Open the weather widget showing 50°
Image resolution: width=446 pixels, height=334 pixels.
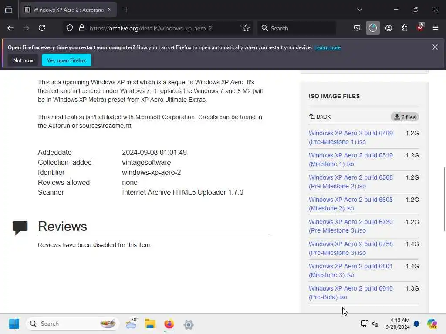pyautogui.click(x=132, y=324)
